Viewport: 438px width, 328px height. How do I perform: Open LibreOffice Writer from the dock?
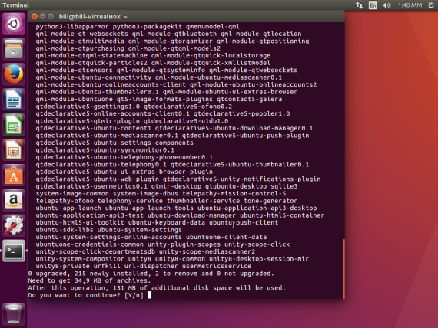click(13, 100)
